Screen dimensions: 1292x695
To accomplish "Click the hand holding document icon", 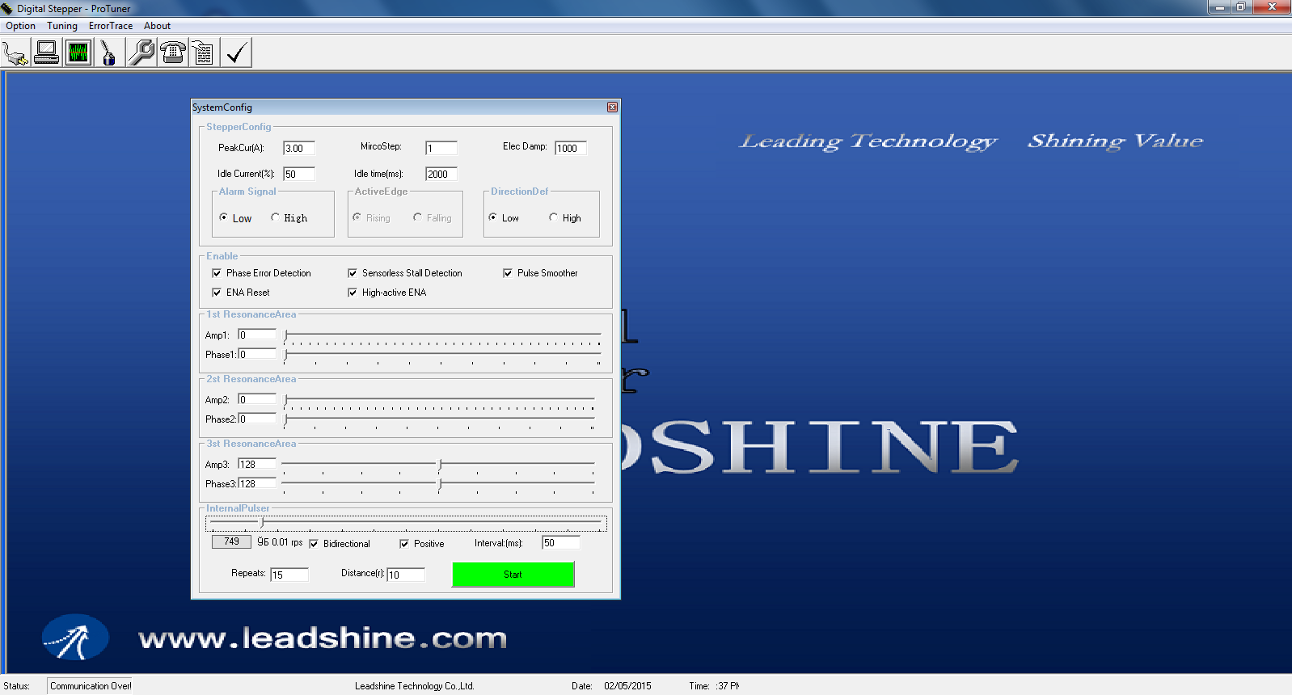I will pyautogui.click(x=203, y=53).
